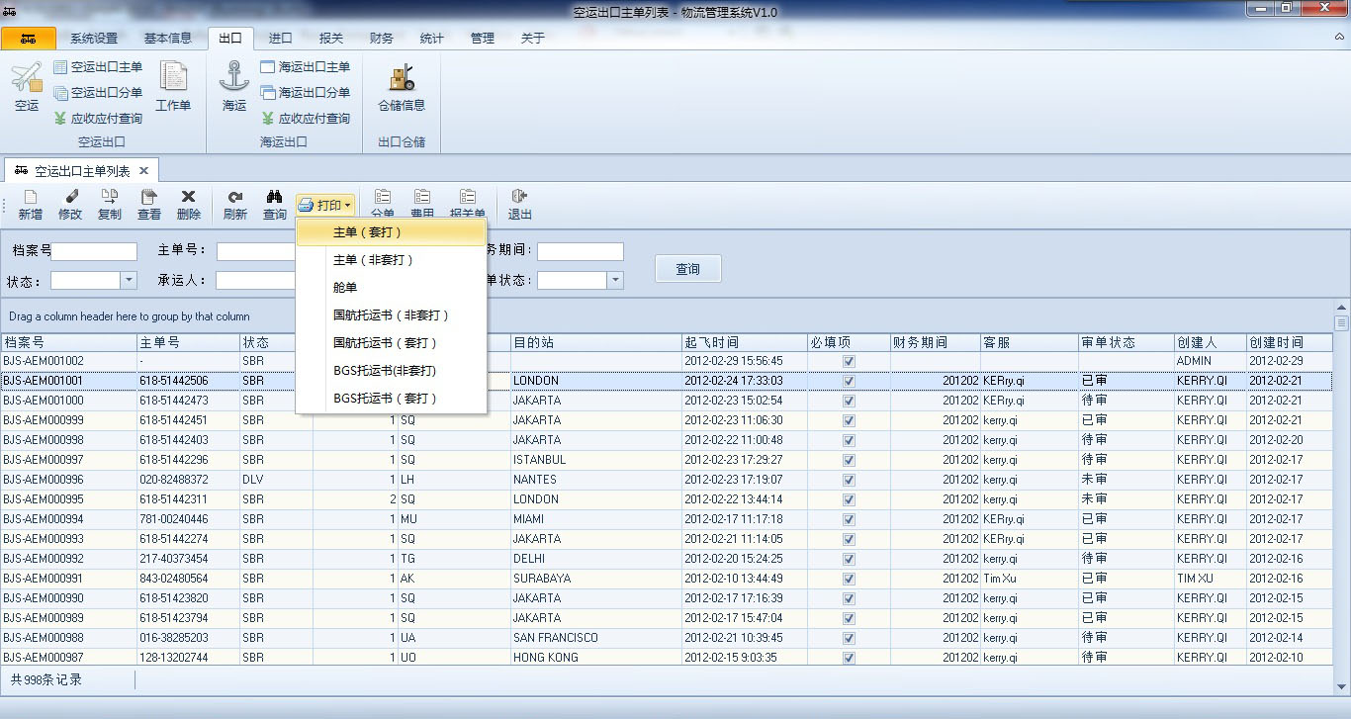The height and width of the screenshot is (719, 1351).
Task: Select 舱单 from the print menu
Action: tap(345, 288)
